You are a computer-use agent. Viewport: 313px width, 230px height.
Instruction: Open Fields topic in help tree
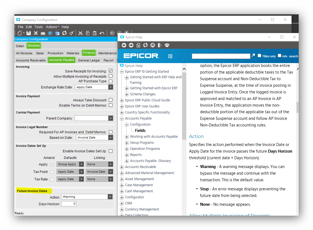[140, 131]
